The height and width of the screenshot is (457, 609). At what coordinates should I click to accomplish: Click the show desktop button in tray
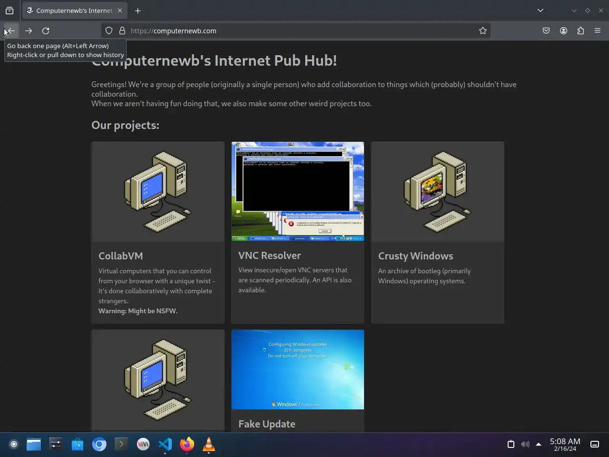click(595, 444)
